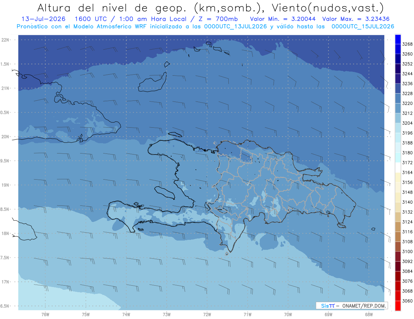Pick the color swatch between 3164 and 3156

(397, 178)
